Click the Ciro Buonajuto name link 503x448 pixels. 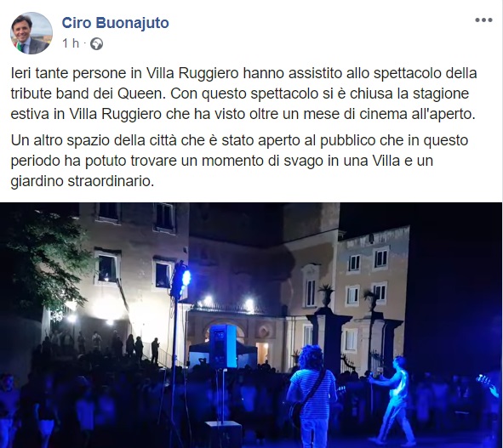(x=115, y=23)
